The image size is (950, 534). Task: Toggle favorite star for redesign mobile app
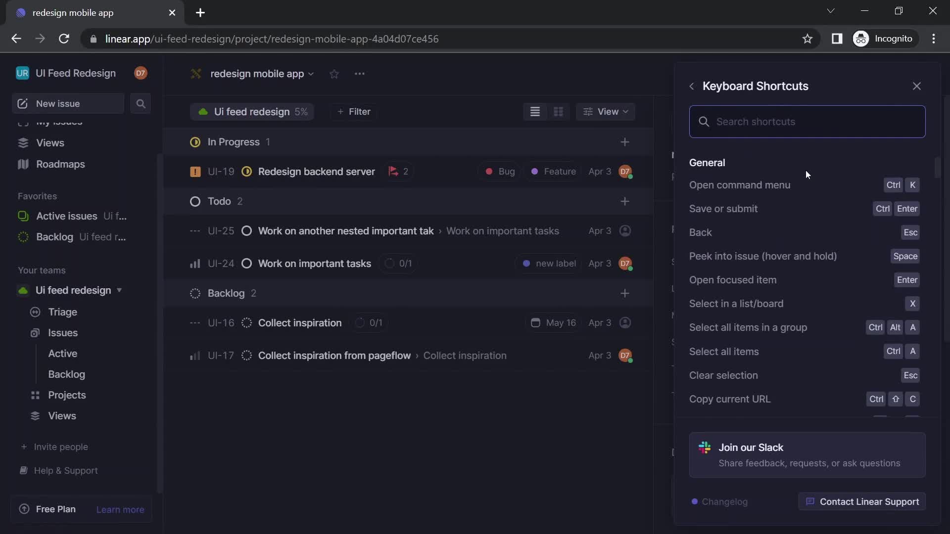[334, 74]
